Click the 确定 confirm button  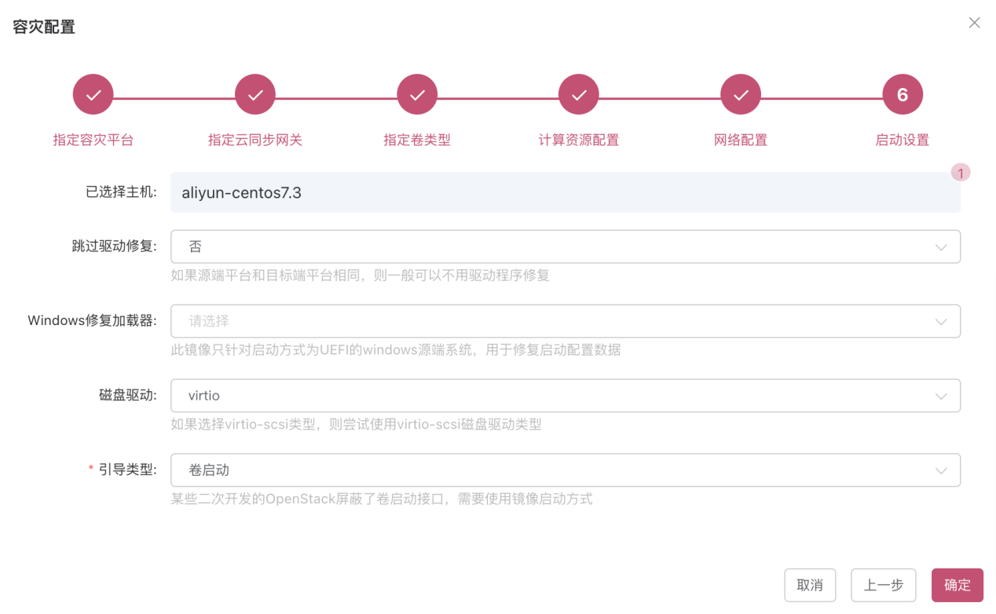[957, 584]
